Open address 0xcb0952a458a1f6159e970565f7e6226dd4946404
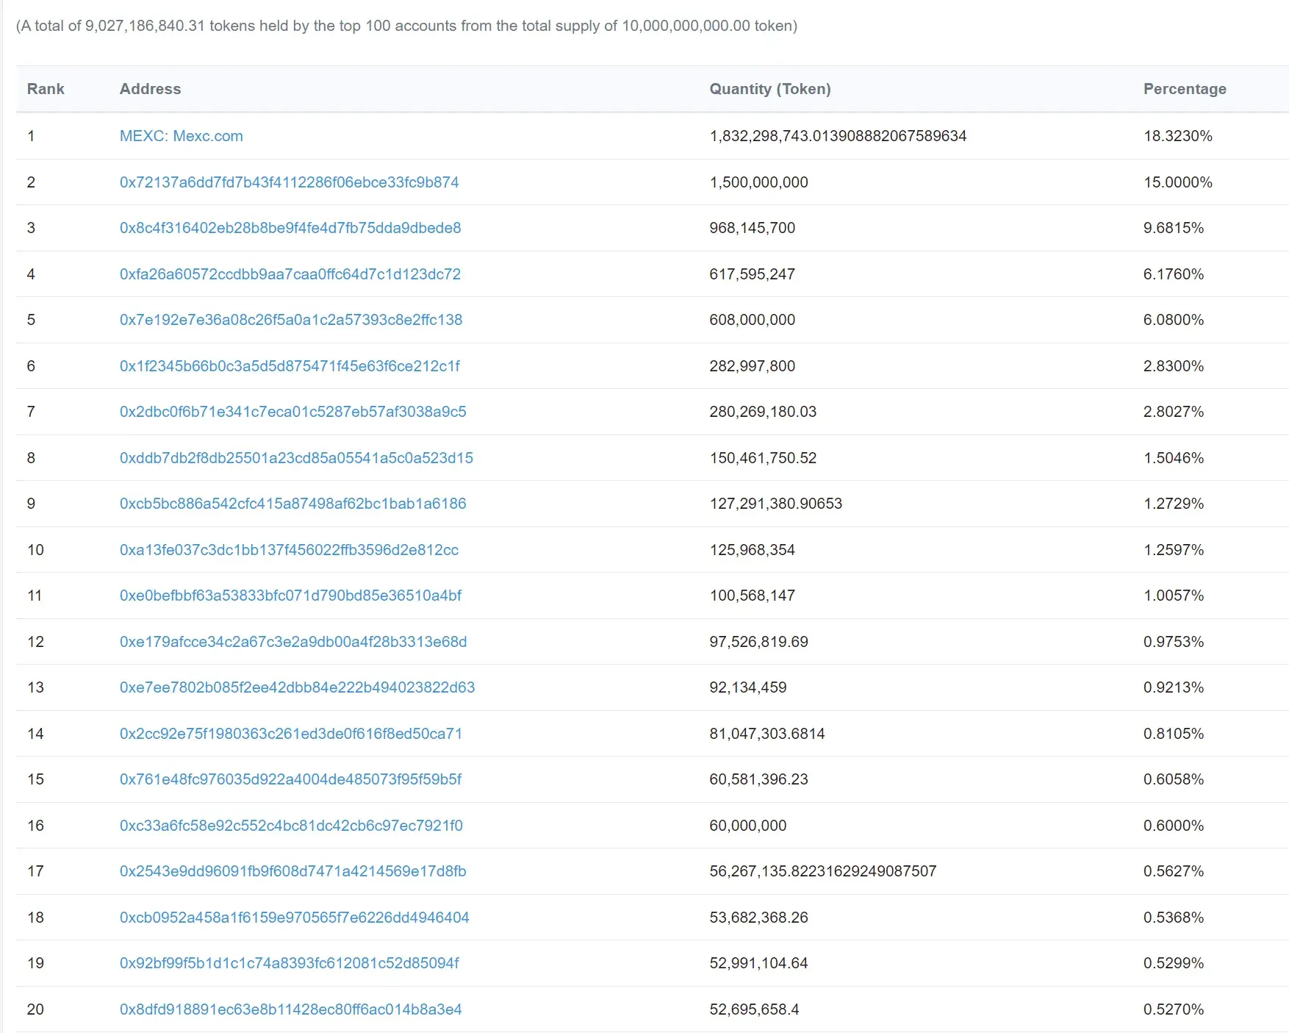Image resolution: width=1289 pixels, height=1033 pixels. click(294, 918)
